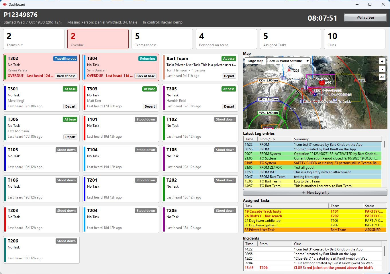Click the Returning badge on T304
The width and height of the screenshot is (390, 274).
(x=148, y=59)
